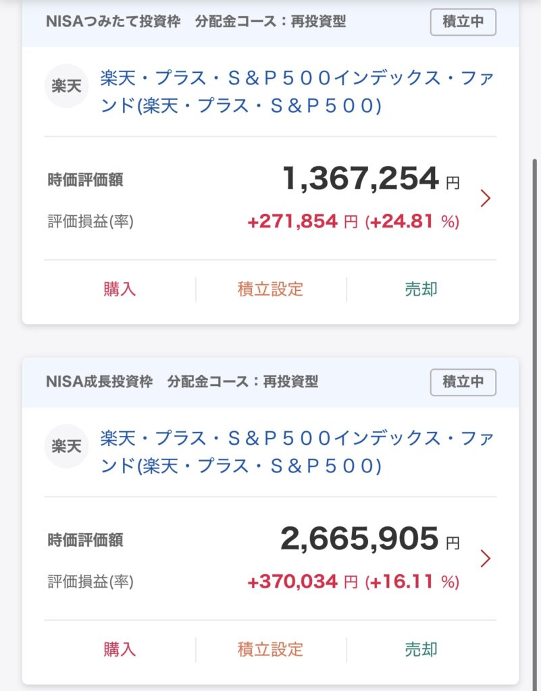Click the NISA成長投資枠 card header
Viewport: 541px width, 691px height.
pyautogui.click(x=182, y=382)
